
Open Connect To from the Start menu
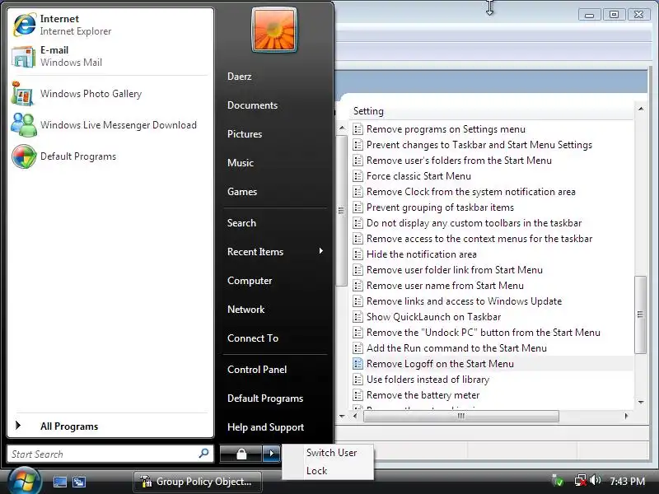pos(253,338)
